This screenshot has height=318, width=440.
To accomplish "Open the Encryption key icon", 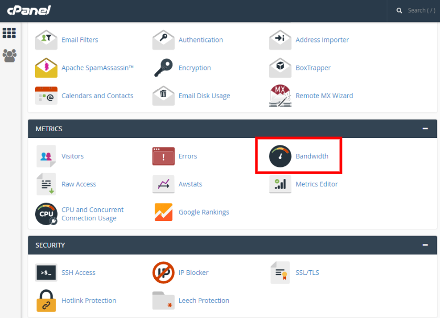I will pos(163,68).
